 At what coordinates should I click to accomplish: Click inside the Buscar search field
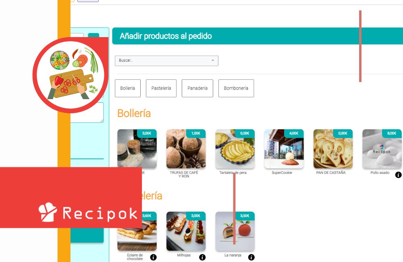166,61
